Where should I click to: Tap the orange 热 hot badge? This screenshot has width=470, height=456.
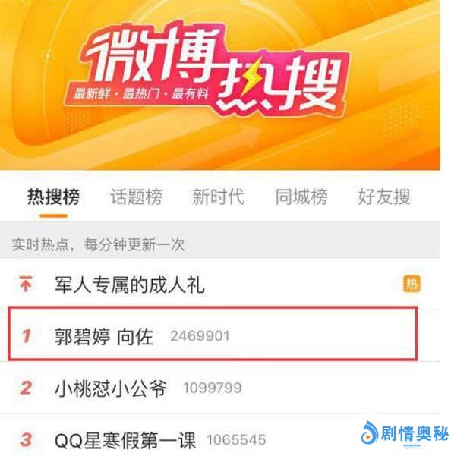[412, 284]
